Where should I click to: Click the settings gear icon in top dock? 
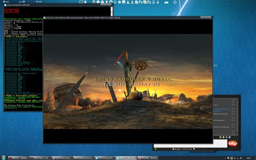coord(119,2)
